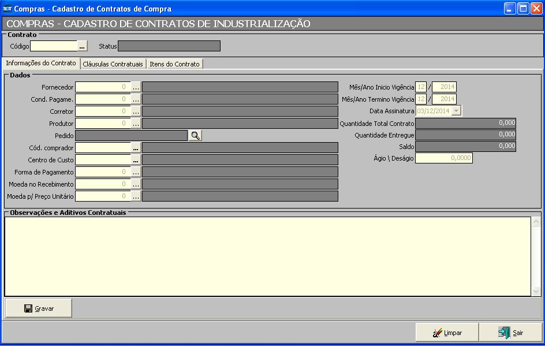Image resolution: width=545 pixels, height=346 pixels.
Task: Open the Cód. comprador lookup button
Action: point(136,148)
